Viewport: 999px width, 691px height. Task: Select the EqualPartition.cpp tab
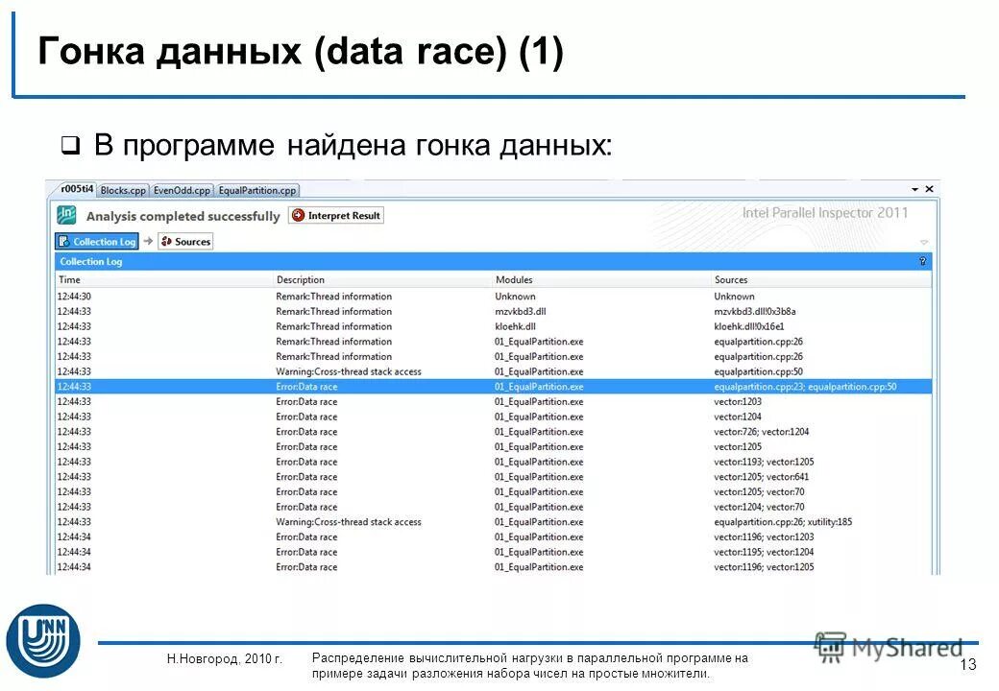(x=256, y=190)
